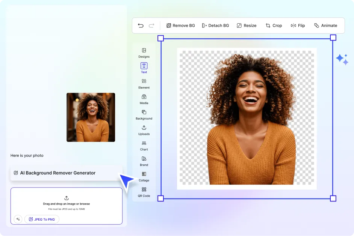Image resolution: width=354 pixels, height=236 pixels.
Task: Open the Chart panel
Action: [144, 146]
